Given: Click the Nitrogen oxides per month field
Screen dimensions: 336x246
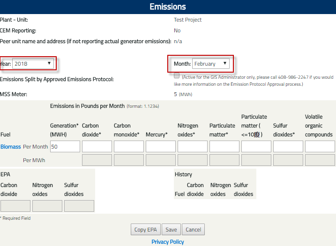Looking at the screenshot, I should click(x=192, y=147).
